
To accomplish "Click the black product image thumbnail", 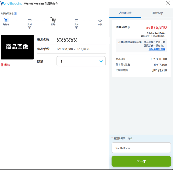I will [x=17, y=47].
